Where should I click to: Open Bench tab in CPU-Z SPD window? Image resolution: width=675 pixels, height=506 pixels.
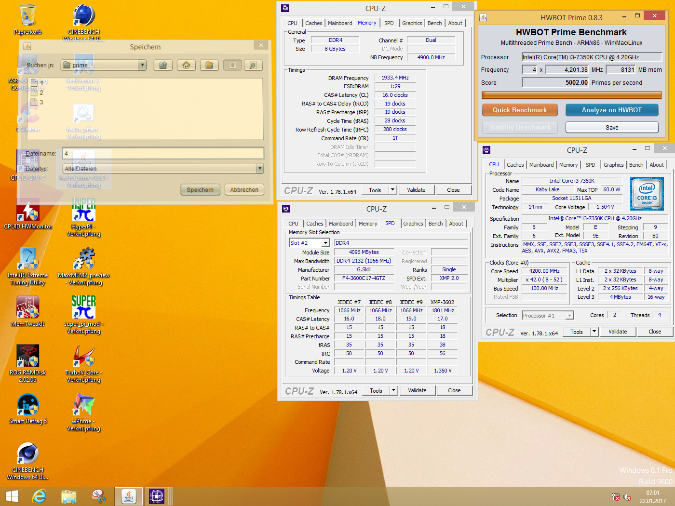point(436,224)
